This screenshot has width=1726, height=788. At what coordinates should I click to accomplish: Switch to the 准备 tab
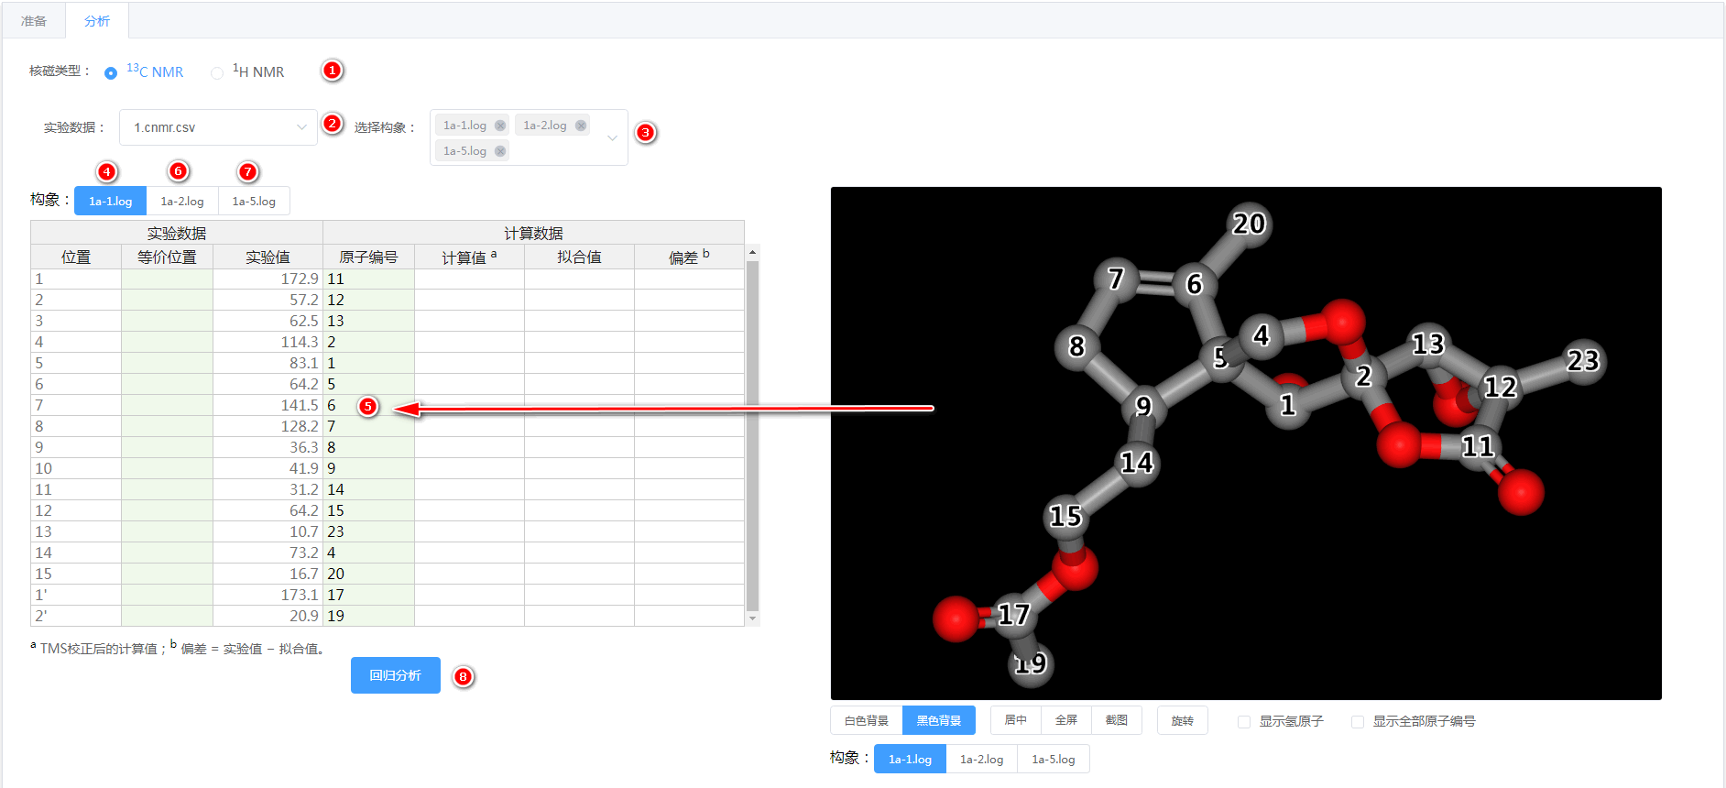pyautogui.click(x=34, y=20)
